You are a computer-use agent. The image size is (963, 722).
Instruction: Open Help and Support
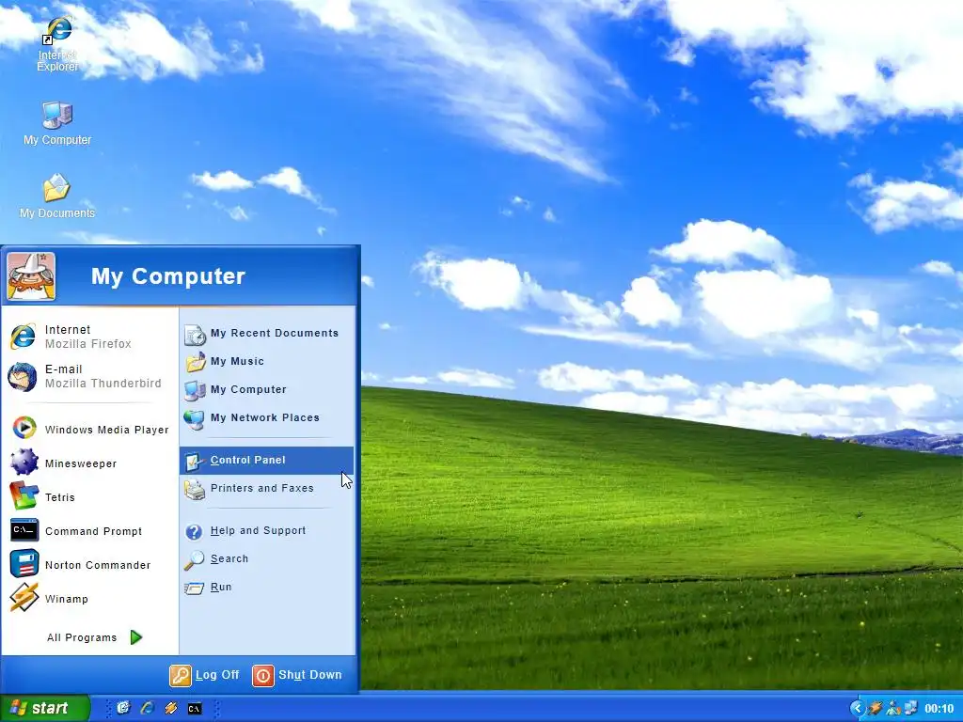[267, 531]
